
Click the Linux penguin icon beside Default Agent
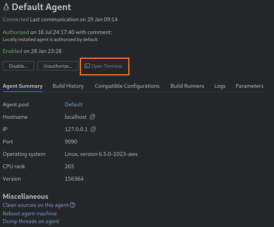6,7
